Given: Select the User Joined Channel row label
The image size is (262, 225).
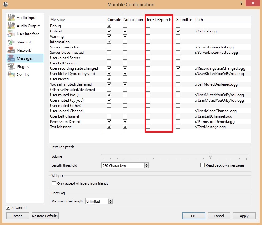Looking at the screenshot, I should point(67,111).
